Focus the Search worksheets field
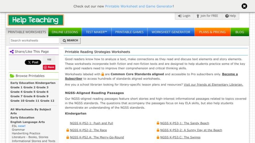The width and height of the screenshot is (255, 143). (34, 40)
